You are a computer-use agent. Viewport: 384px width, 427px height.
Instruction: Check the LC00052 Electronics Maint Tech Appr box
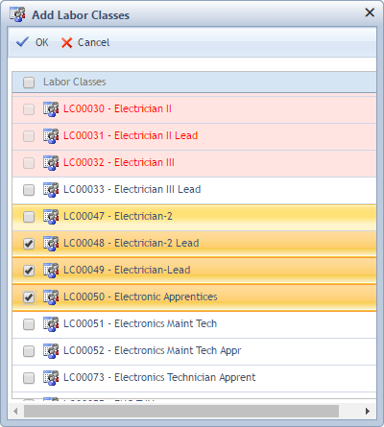coord(29,351)
